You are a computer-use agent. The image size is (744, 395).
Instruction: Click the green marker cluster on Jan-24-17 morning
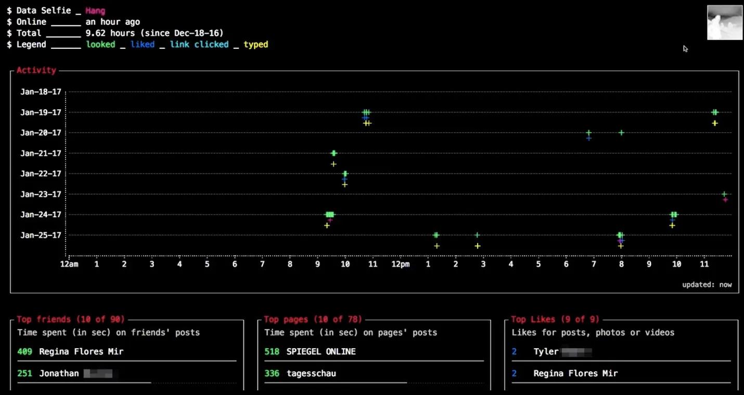click(330, 214)
